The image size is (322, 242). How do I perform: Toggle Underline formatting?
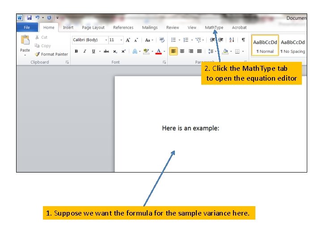93,51
